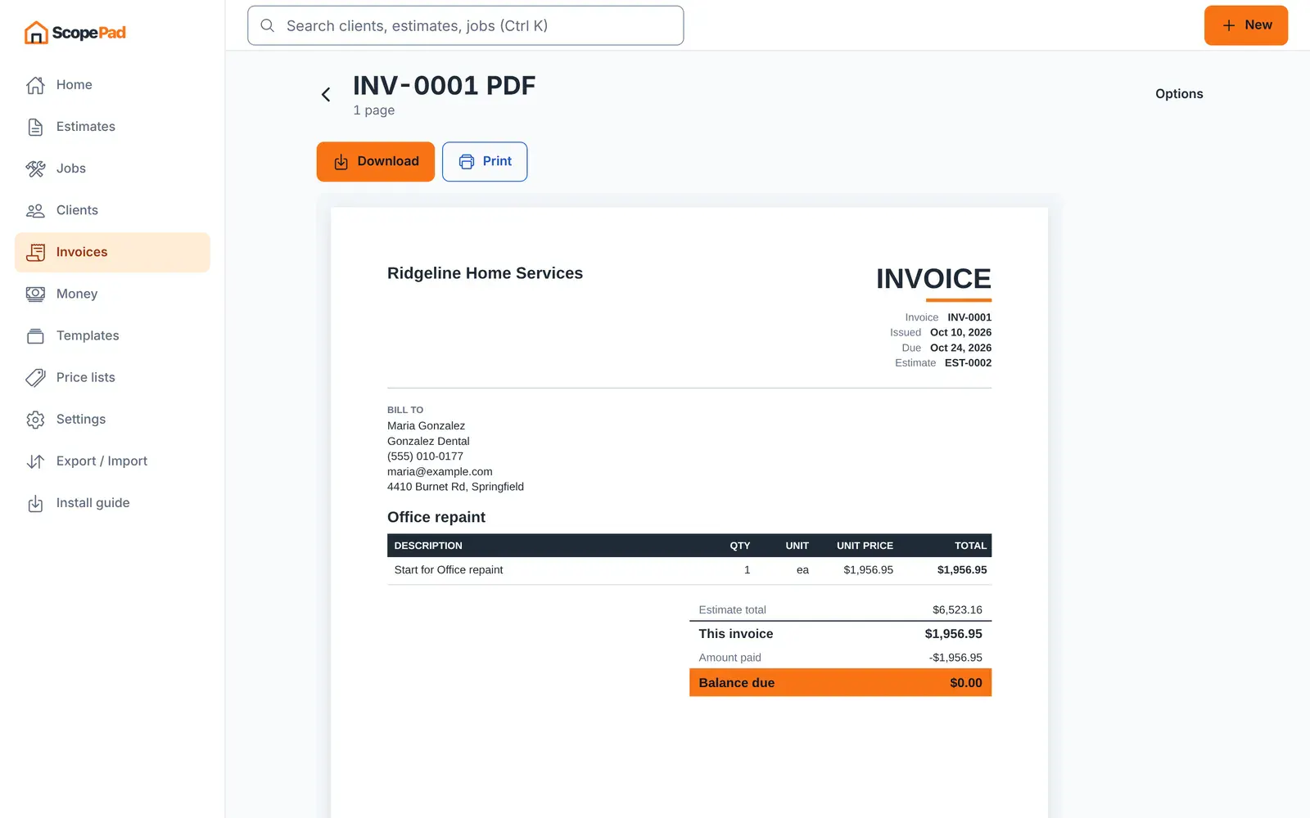
Task: Select the Estimates document icon
Action: pyautogui.click(x=35, y=127)
